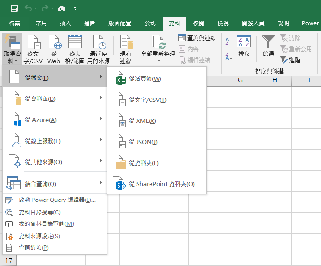The width and height of the screenshot is (321, 266).
Task: Launch 啟動 Power Query 編輯器(L)
Action: pos(55,200)
